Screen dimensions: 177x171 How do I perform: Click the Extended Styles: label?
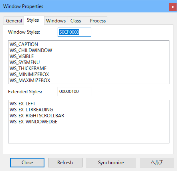pyautogui.click(x=25, y=92)
